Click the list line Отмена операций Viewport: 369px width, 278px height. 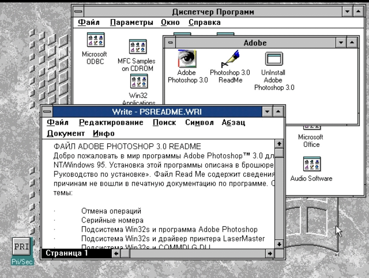(x=111, y=210)
